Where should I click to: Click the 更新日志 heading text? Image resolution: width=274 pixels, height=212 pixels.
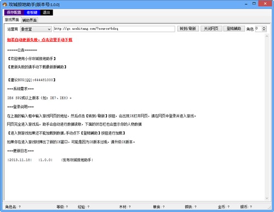(x=20, y=151)
